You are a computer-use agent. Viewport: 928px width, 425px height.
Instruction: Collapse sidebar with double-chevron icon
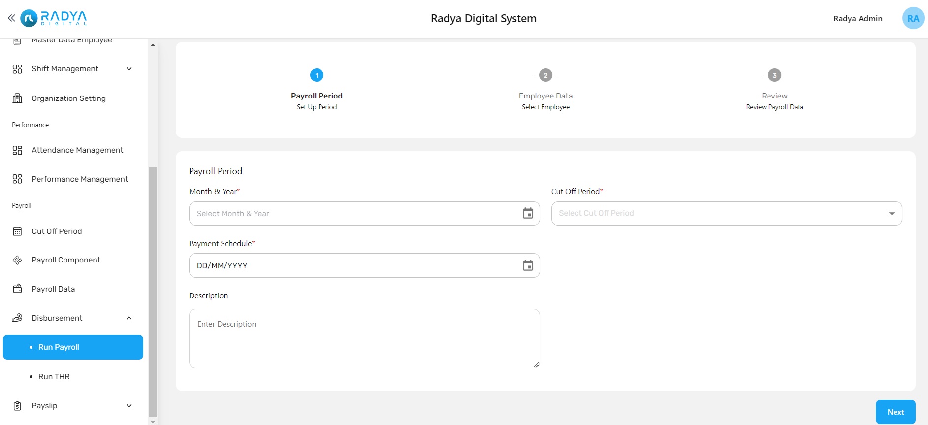pos(11,18)
